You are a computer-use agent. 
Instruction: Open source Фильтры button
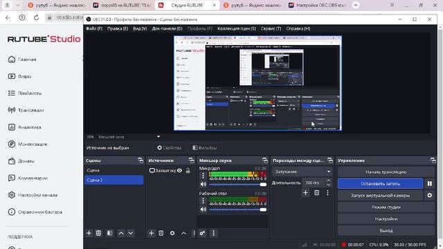205,147
